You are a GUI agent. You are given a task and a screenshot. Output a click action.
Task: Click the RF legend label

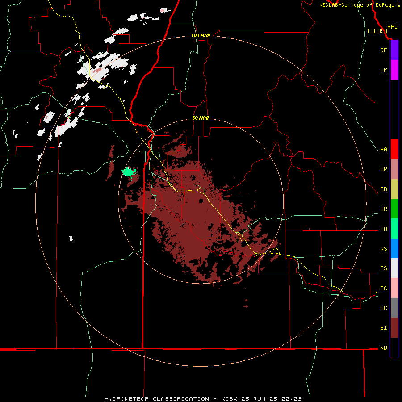pos(383,50)
